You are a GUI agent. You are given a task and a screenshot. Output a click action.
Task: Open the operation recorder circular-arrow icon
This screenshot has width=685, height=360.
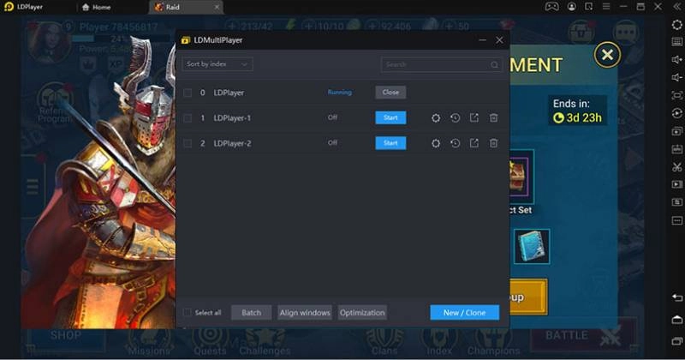coord(676,113)
